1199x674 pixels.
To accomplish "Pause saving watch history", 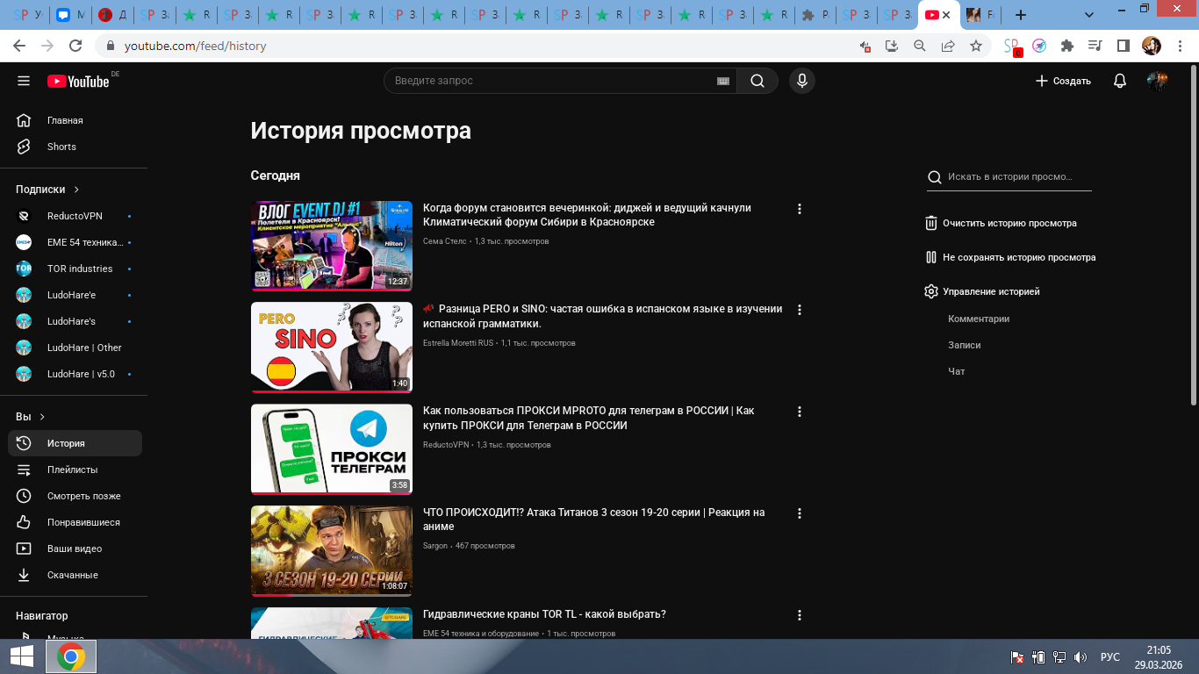I will tap(1009, 257).
